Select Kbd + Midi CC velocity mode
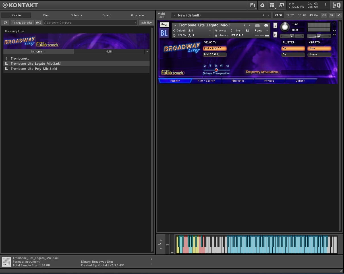The image size is (344, 274). (215, 49)
